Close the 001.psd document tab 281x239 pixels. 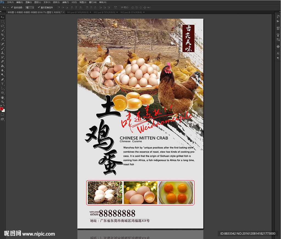coord(90,12)
